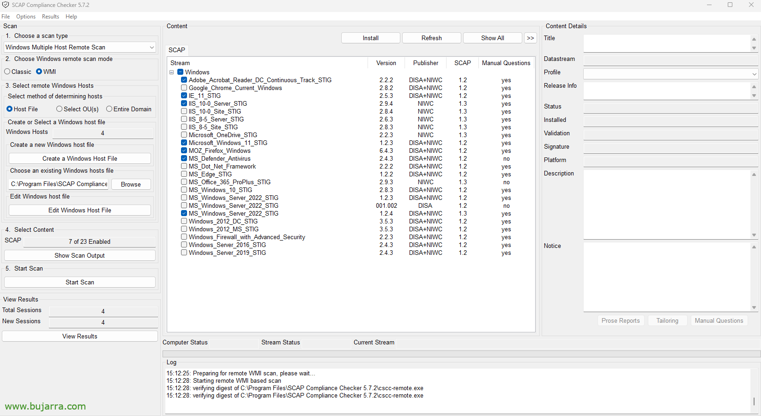Select MS_Defender_Antivirus row text
This screenshot has width=761, height=416.
pos(220,158)
